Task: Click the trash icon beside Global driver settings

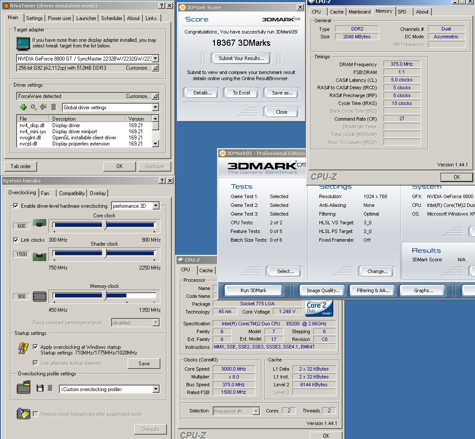Action: [54, 107]
